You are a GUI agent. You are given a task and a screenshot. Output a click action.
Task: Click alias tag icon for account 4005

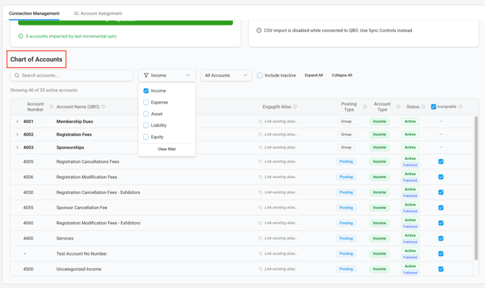(261, 161)
